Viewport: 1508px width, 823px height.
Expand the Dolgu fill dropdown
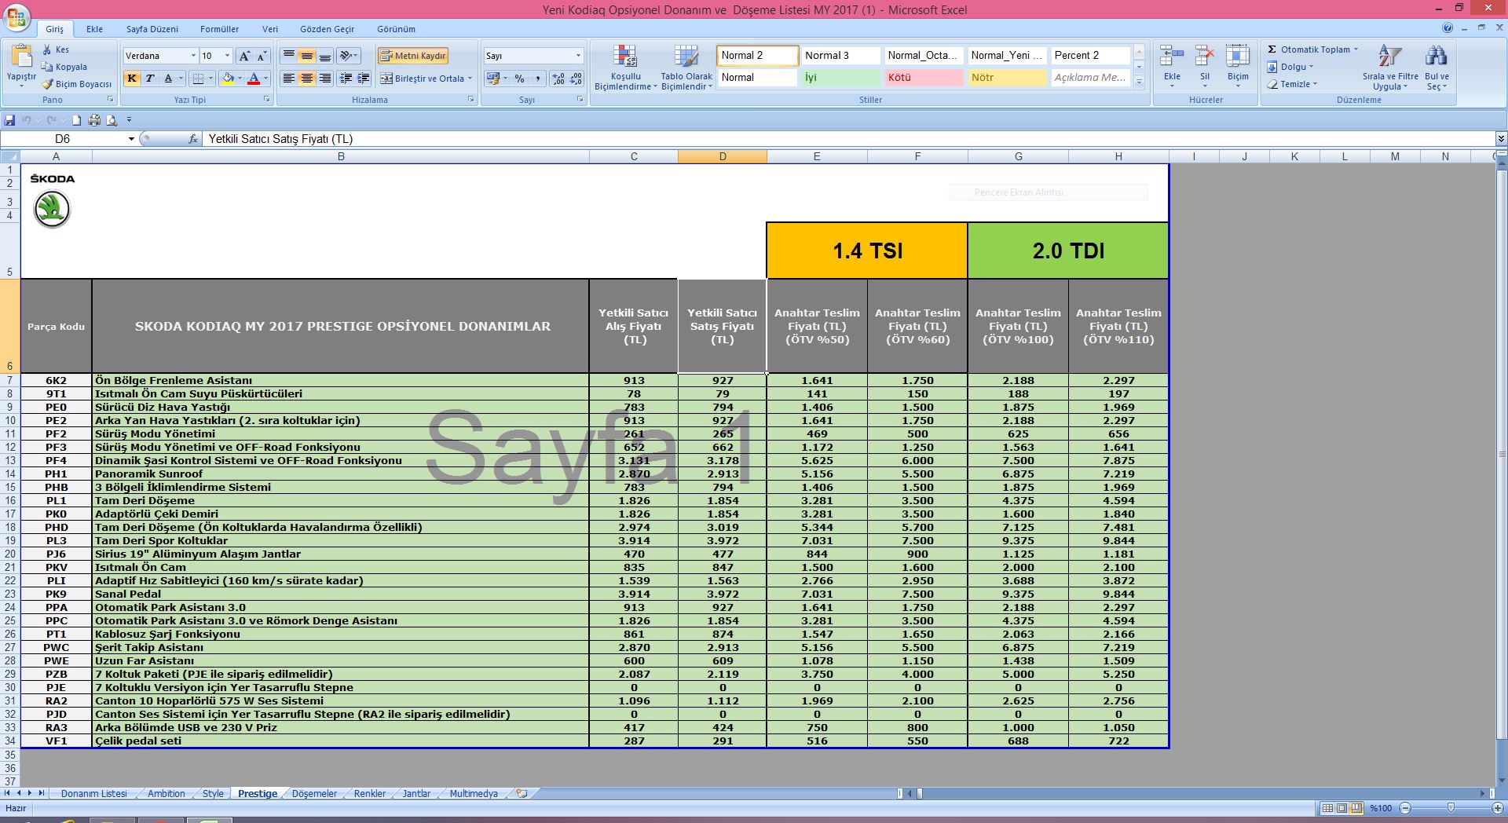pos(1311,67)
